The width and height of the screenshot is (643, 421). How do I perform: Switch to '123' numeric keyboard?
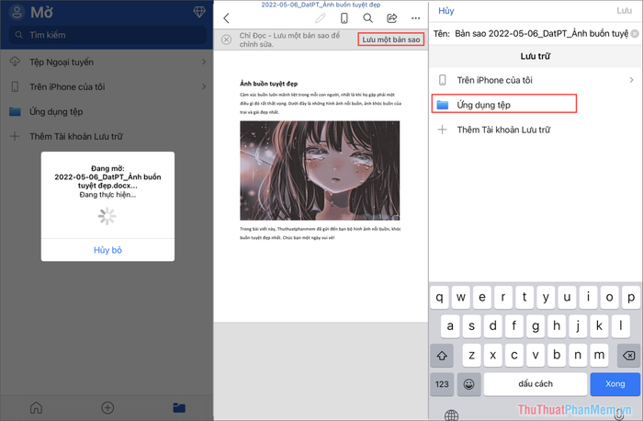click(443, 383)
